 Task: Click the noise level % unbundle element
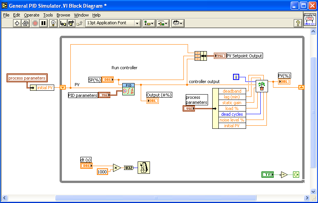pyautogui.click(x=232, y=120)
